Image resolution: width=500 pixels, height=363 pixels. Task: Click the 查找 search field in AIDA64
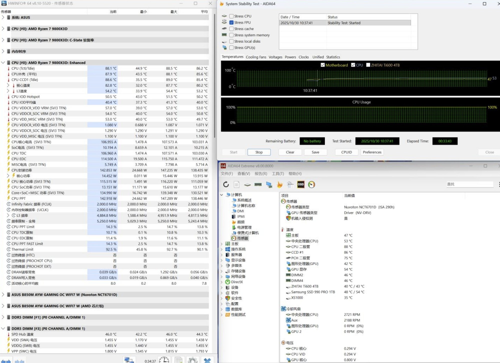pos(469,184)
